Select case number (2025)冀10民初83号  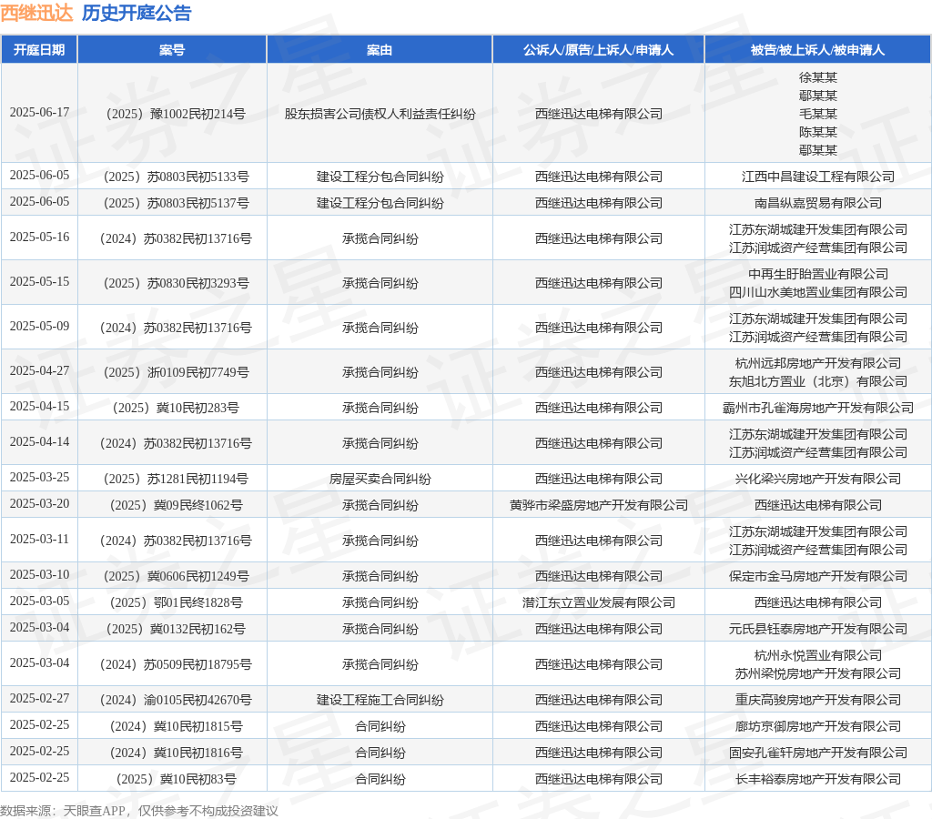point(172,779)
